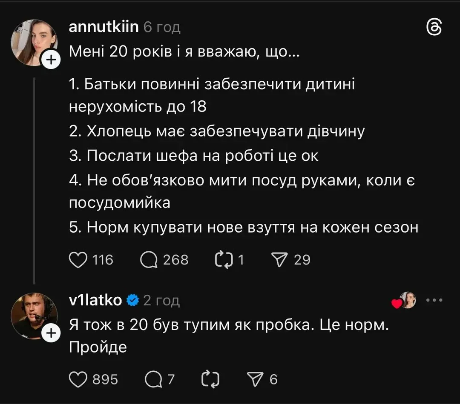This screenshot has width=460, height=404.
Task: Open the v1latko username profile link
Action: (x=95, y=300)
